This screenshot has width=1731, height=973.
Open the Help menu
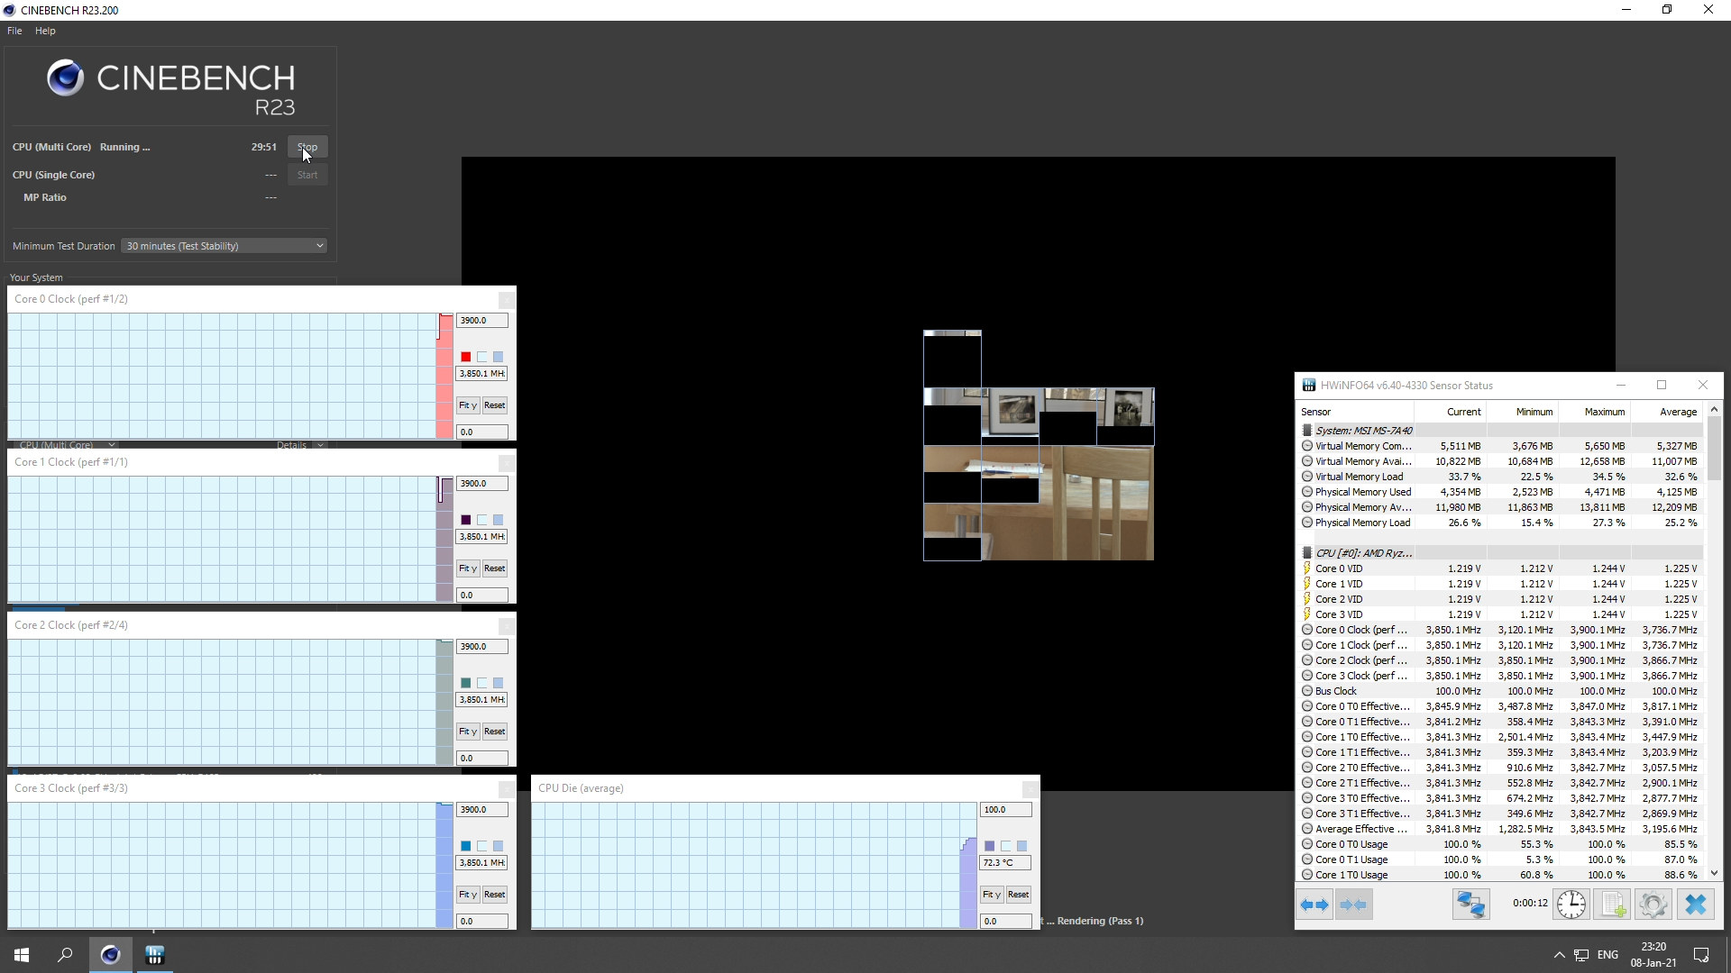click(x=45, y=31)
